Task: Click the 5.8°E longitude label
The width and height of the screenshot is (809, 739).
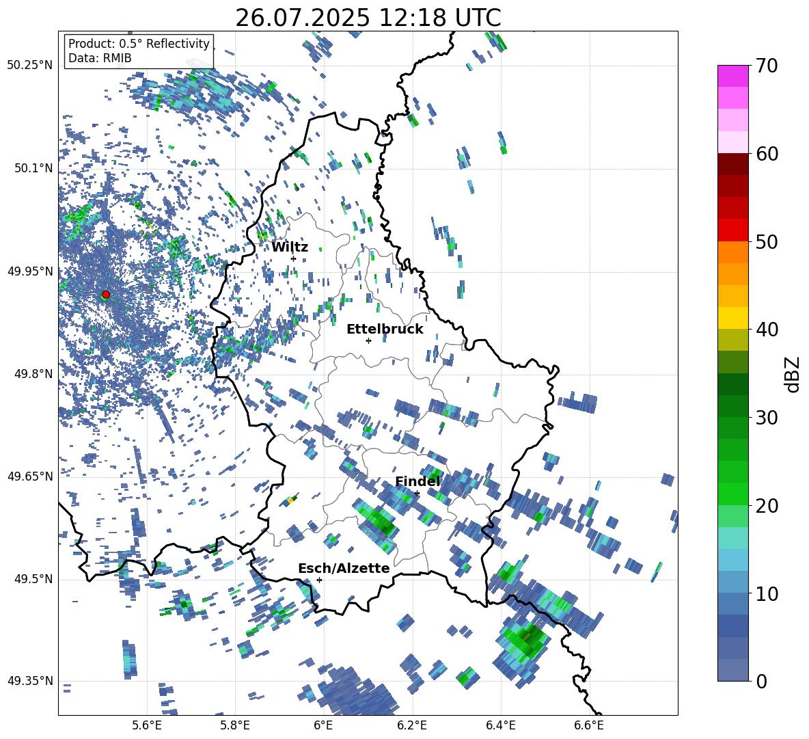Action: point(235,726)
